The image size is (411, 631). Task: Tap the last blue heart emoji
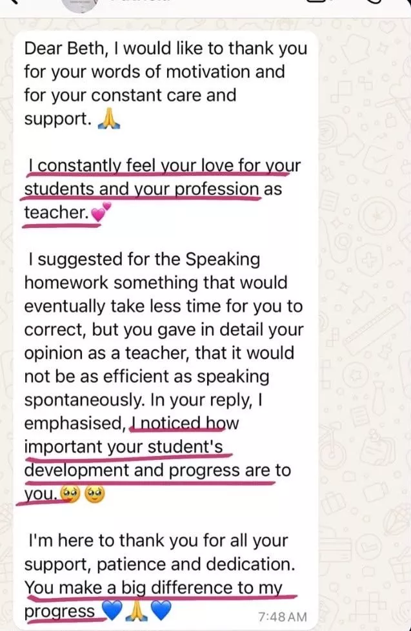tap(161, 611)
